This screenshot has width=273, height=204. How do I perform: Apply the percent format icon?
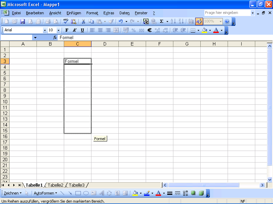pos(133,30)
